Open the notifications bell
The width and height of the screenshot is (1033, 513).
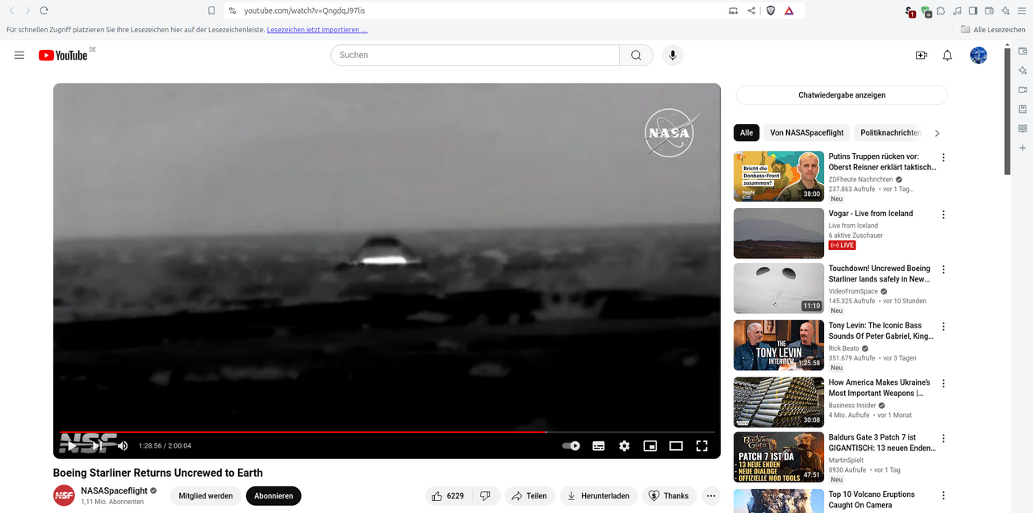point(947,55)
